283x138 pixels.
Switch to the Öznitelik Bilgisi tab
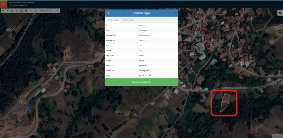113,20
